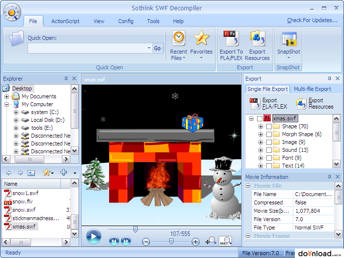This screenshot has height=258, width=344.
Task: Open the View ribbon tab
Action: (x=99, y=21)
